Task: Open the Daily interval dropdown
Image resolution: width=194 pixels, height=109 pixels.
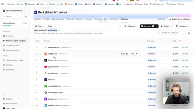Action: pyautogui.click(x=51, y=26)
